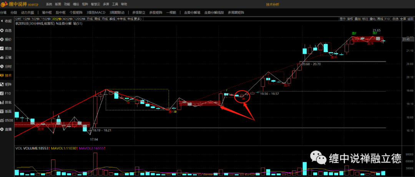415x177 pixels.
Task: Toggle 一根筋 mode
Action: [171, 12]
